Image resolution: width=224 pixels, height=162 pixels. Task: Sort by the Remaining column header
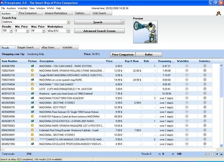pyautogui.click(x=166, y=61)
